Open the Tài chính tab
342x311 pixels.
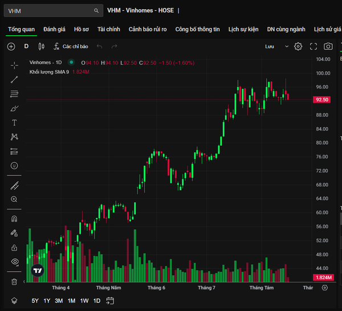pyautogui.click(x=109, y=30)
